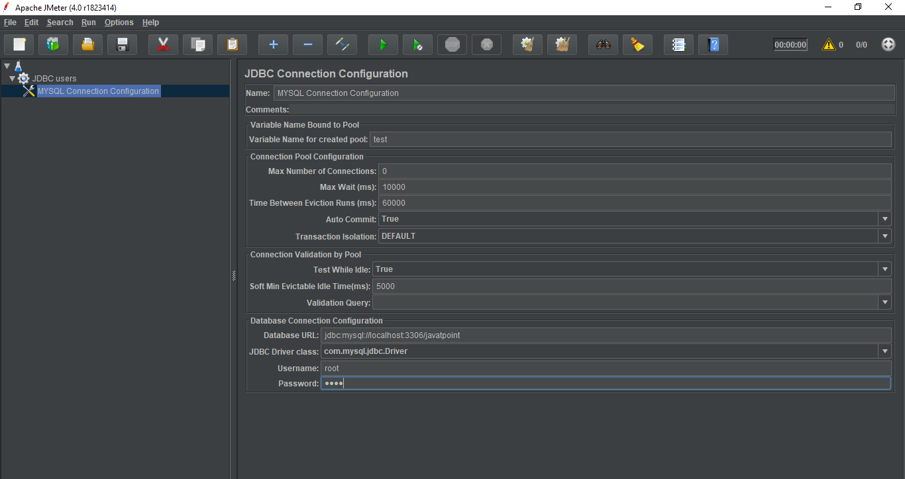Viewport: 905px width, 479px height.
Task: Click the Password field
Action: (606, 384)
